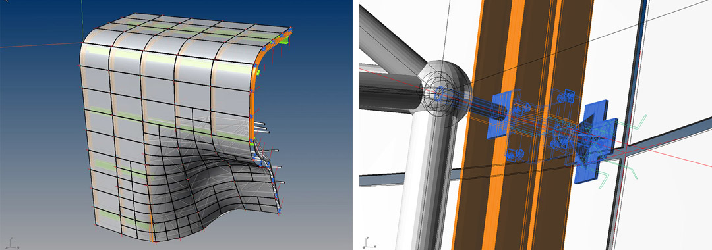712x250 pixels.
Task: Select the blue cross-shaped bracket plate
Action: click(x=596, y=143)
